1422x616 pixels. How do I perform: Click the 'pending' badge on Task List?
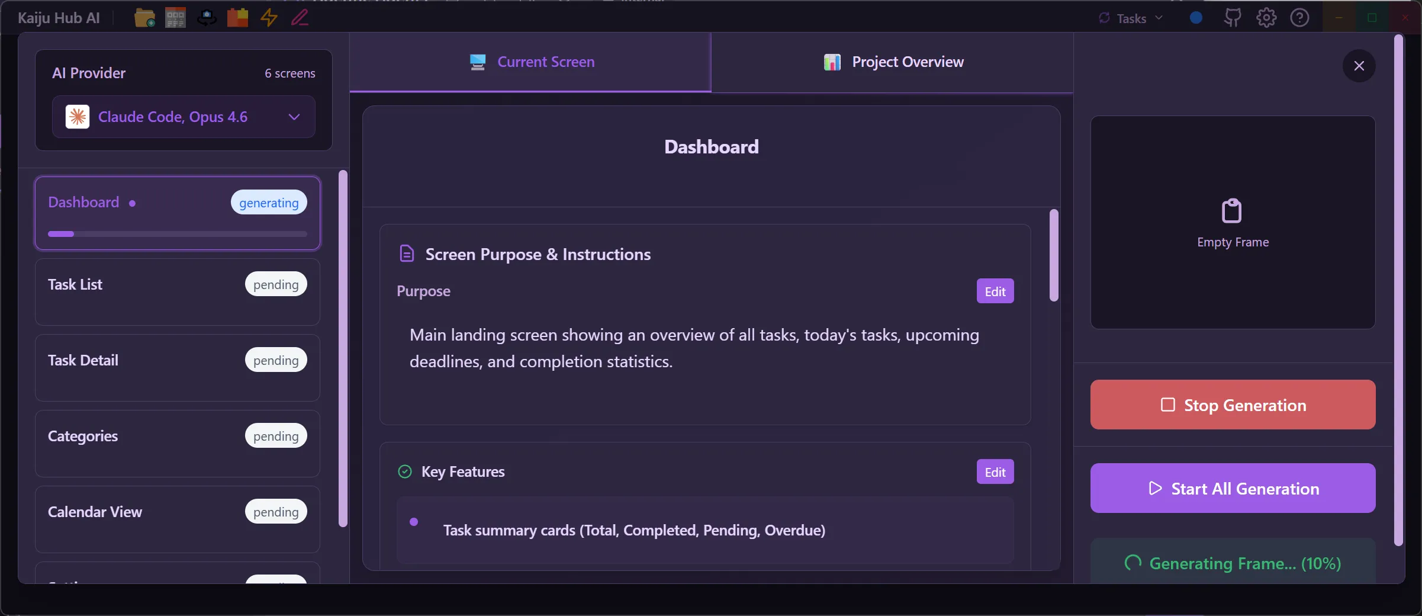pyautogui.click(x=276, y=284)
